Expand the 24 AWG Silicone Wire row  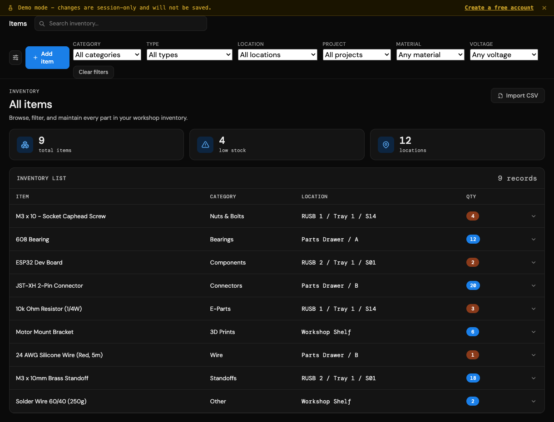click(534, 355)
